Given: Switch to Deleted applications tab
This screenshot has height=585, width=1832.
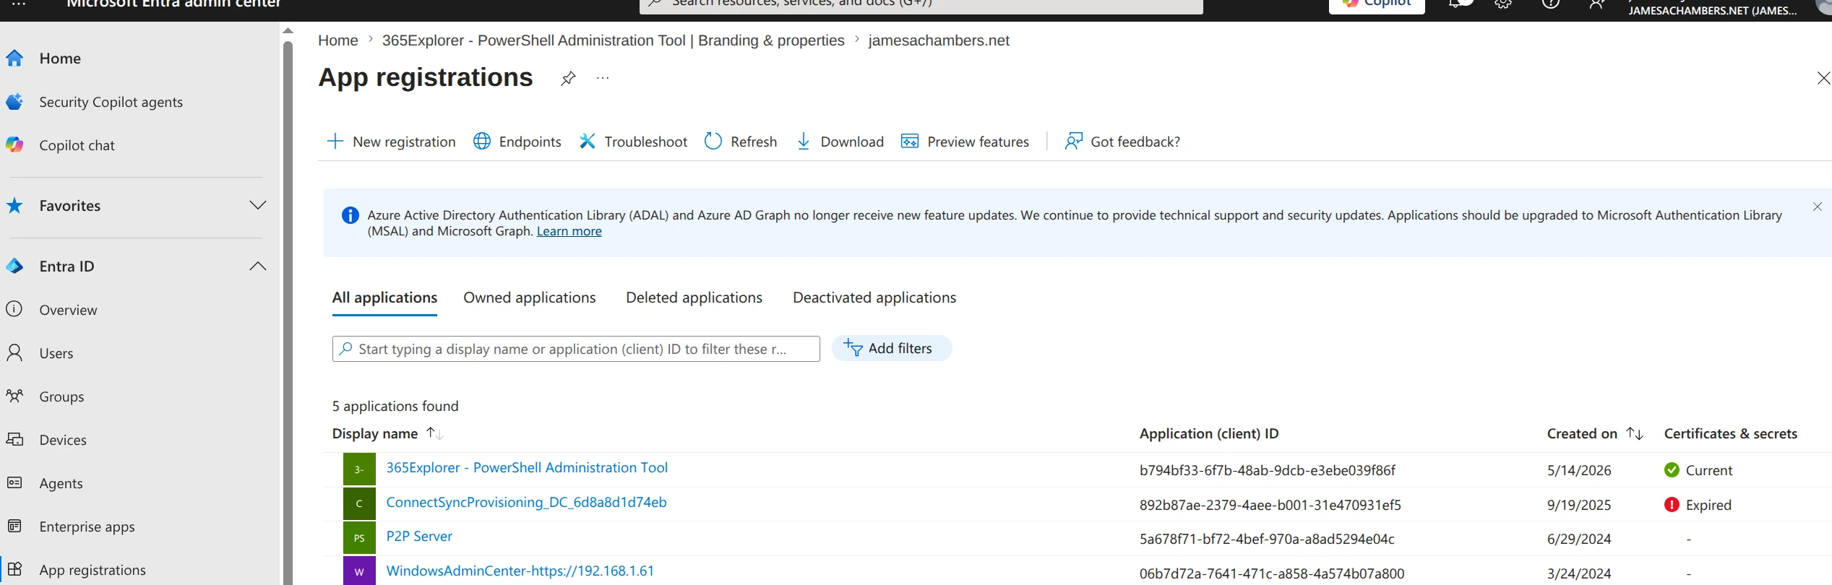Looking at the screenshot, I should [694, 298].
